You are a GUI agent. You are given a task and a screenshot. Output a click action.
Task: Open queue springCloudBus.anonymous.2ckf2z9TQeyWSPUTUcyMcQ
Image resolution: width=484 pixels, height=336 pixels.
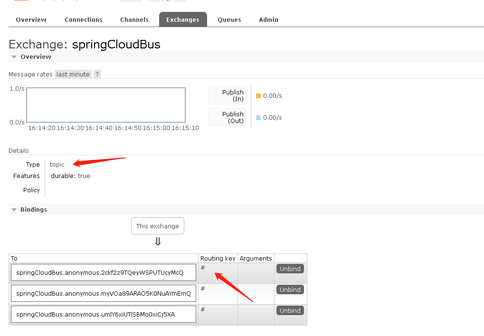click(104, 272)
